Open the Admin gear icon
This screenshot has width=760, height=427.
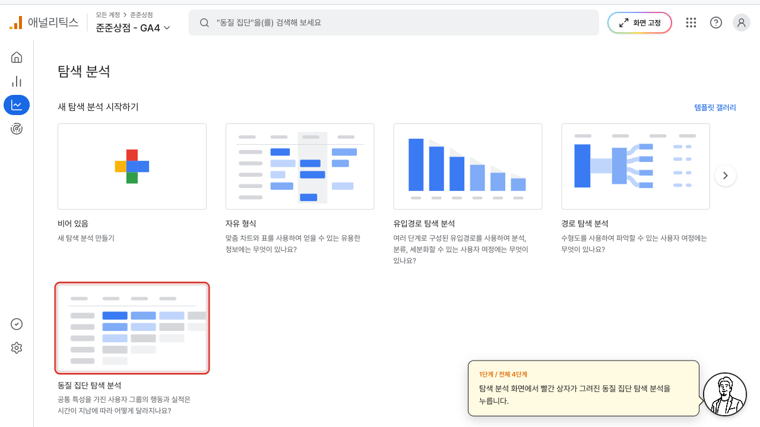17,348
